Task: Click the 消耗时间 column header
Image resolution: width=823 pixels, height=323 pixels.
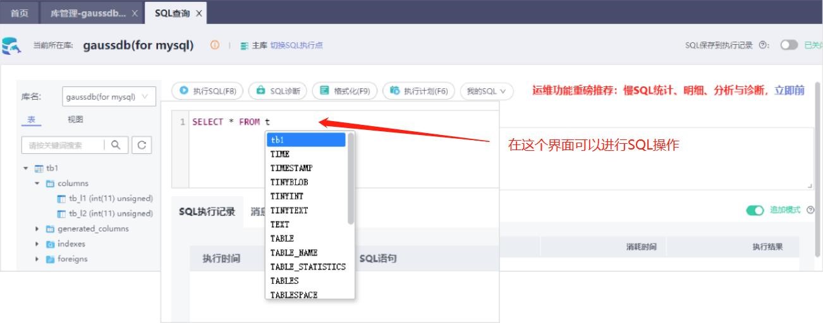Action: 641,247
